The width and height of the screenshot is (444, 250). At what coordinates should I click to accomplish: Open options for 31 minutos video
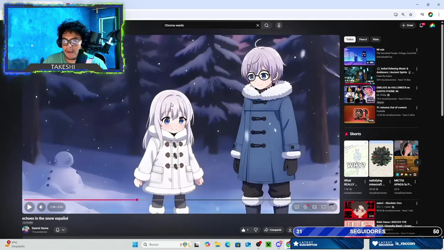(x=417, y=108)
